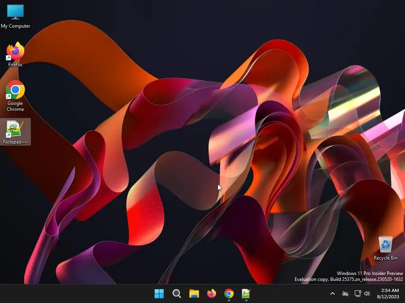Image resolution: width=405 pixels, height=303 pixels.
Task: Open the Windows Start menu
Action: click(x=159, y=294)
